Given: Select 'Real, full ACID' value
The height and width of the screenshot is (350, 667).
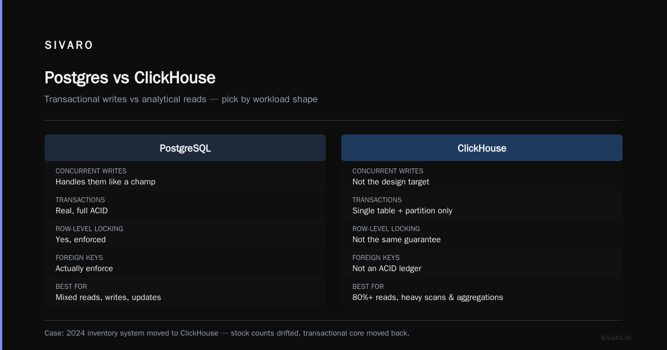Looking at the screenshot, I should click(82, 211).
